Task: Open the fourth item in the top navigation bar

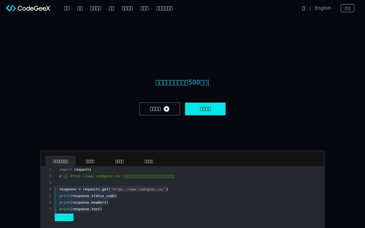Action: click(x=112, y=9)
